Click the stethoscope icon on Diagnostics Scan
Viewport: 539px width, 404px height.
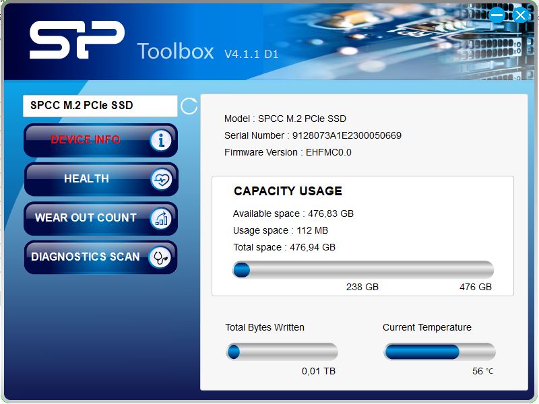[160, 257]
